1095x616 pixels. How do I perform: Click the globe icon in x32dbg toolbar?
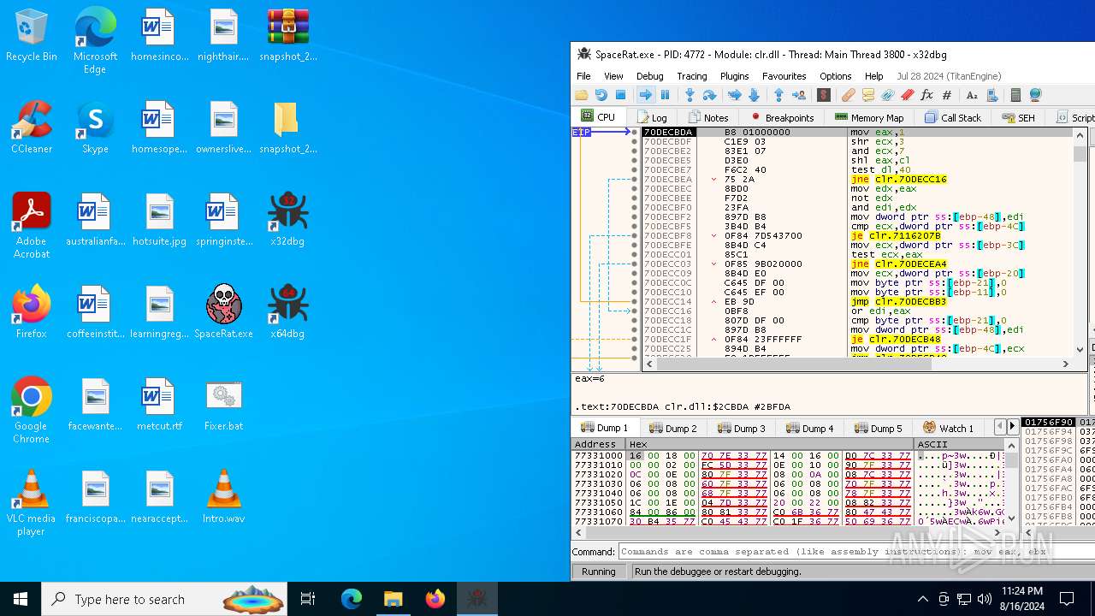[1035, 95]
